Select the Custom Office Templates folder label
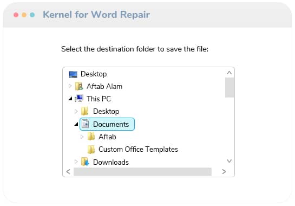The width and height of the screenshot is (295, 206). (138, 149)
